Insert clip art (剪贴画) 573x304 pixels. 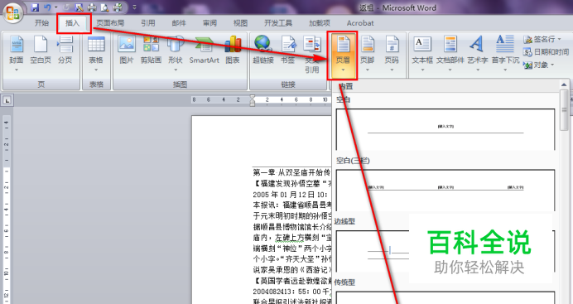[x=151, y=50]
